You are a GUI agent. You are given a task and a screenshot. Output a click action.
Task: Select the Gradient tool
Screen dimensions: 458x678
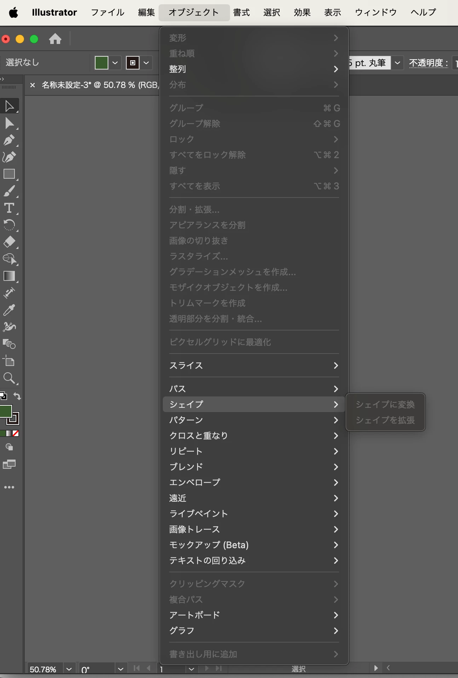(x=9, y=276)
